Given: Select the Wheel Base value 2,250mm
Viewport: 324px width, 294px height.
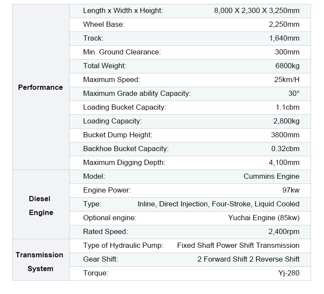Looking at the screenshot, I should [284, 25].
